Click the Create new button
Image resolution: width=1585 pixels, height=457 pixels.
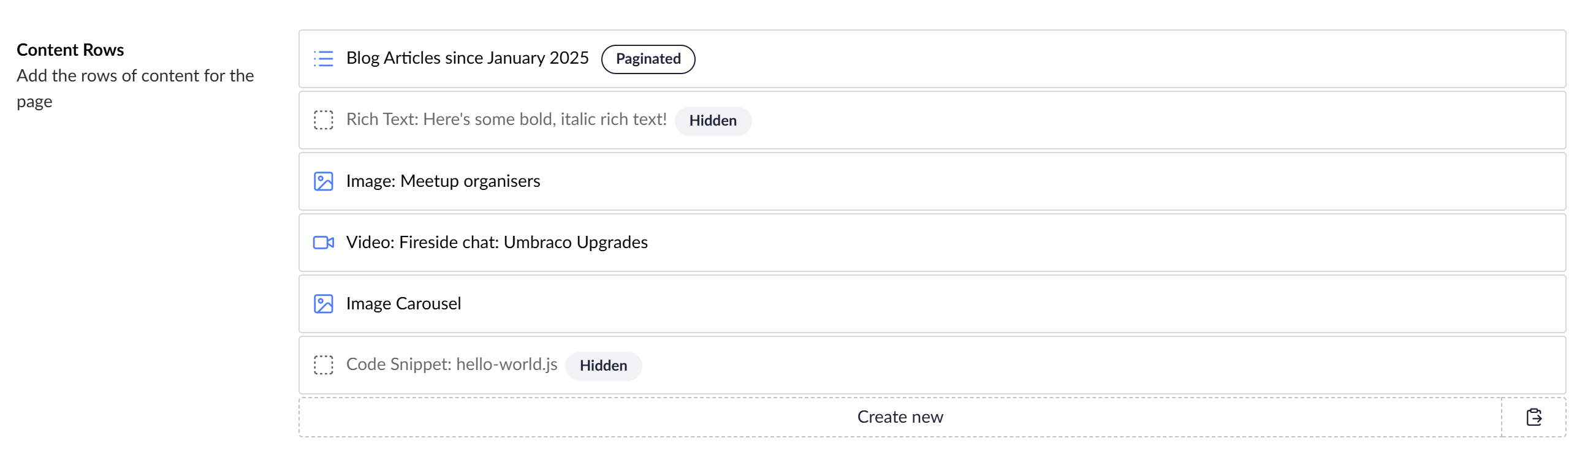coord(900,417)
